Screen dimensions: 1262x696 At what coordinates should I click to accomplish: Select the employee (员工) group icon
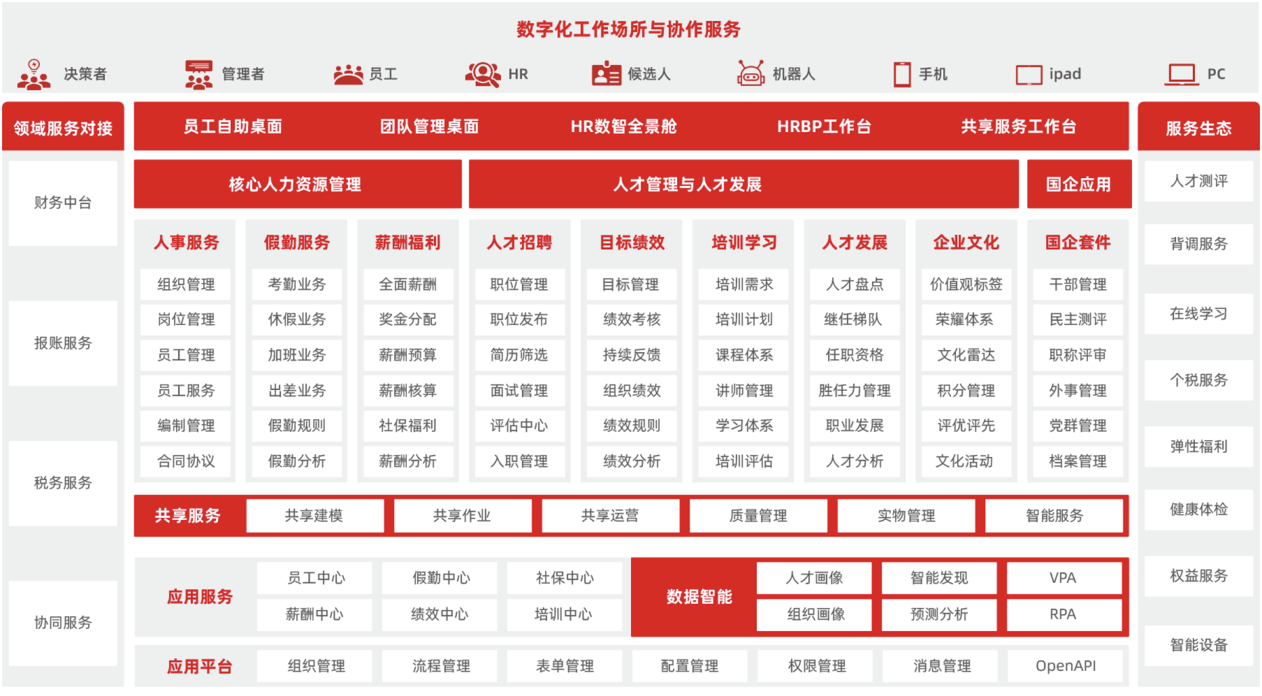click(x=348, y=74)
